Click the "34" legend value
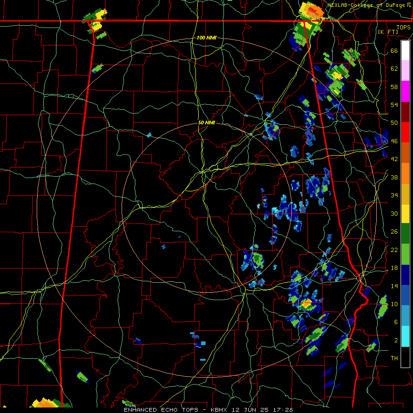The image size is (413, 413). (394, 195)
